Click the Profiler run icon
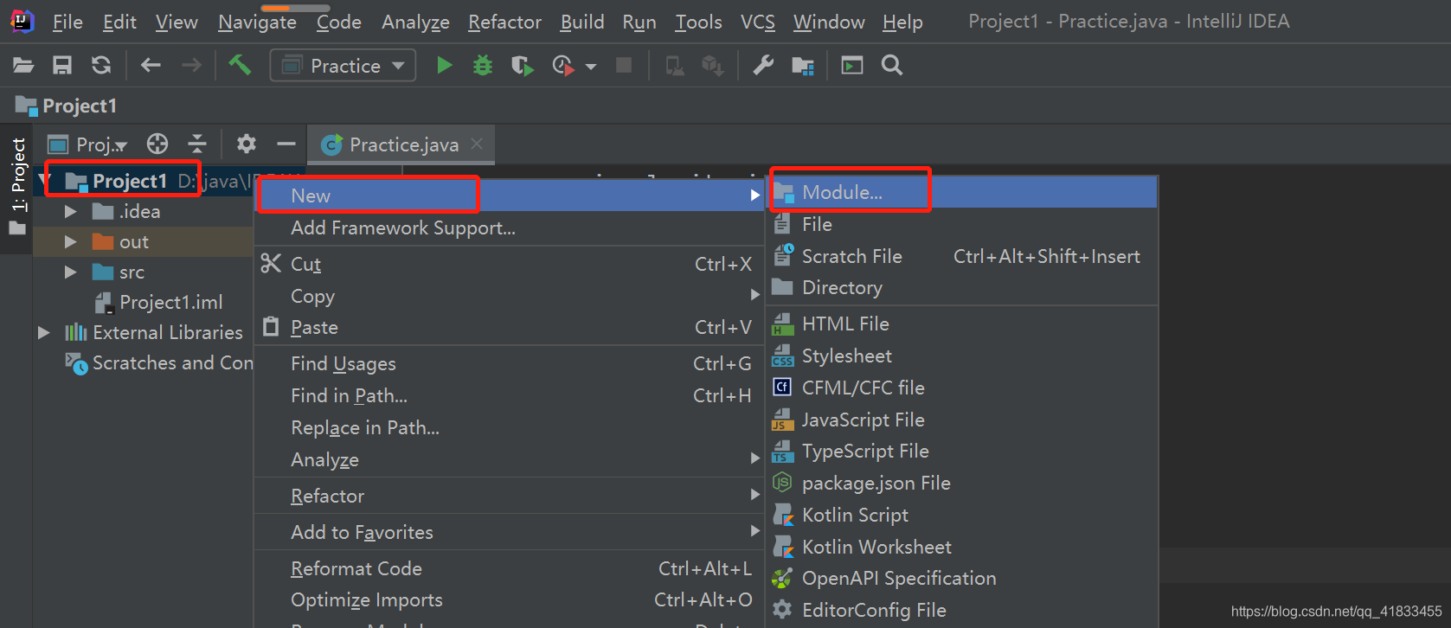This screenshot has width=1451, height=628. (563, 66)
